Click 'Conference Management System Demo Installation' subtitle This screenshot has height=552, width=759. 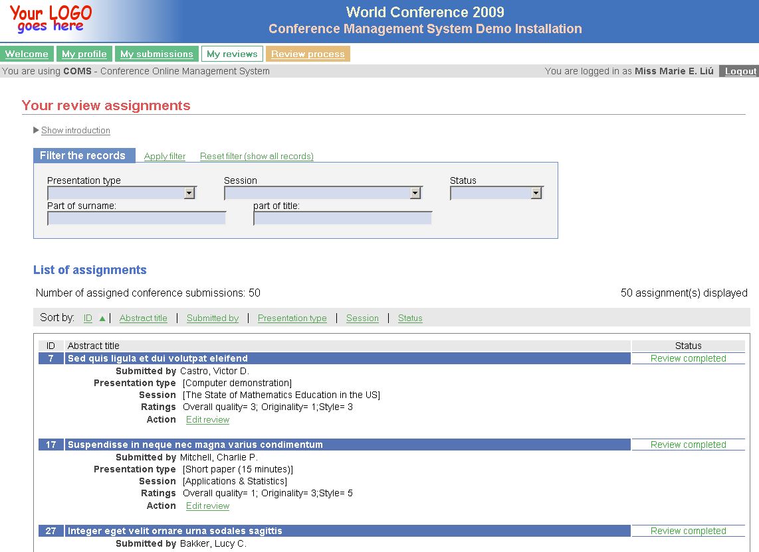[425, 29]
